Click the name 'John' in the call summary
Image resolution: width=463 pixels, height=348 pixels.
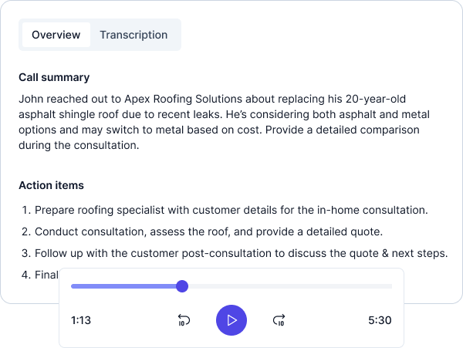tap(32, 100)
